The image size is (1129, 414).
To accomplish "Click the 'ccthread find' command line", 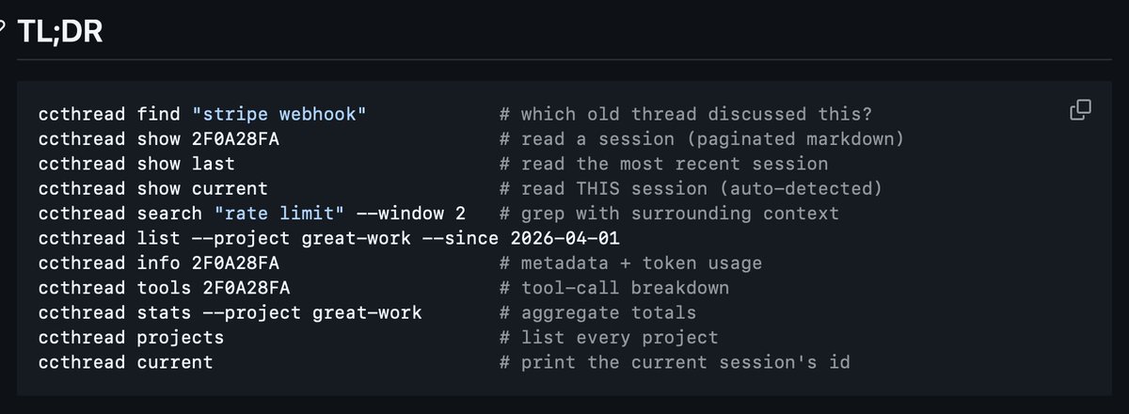I will coord(202,115).
